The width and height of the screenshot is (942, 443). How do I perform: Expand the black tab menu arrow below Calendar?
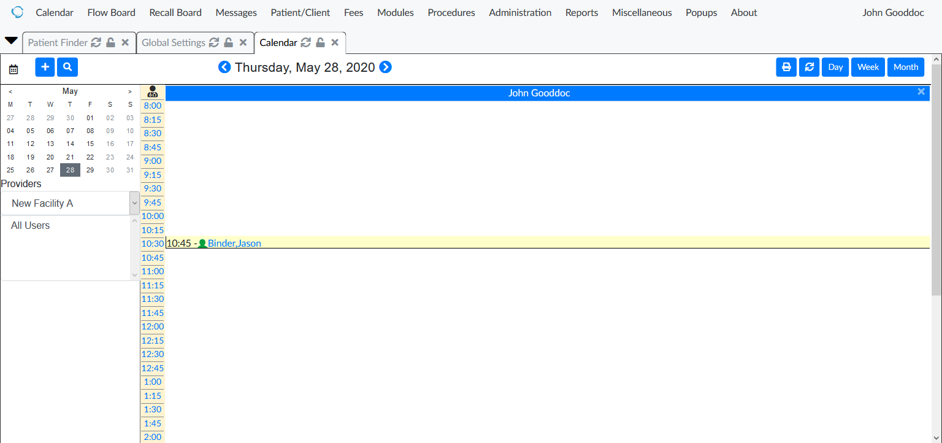(x=10, y=39)
